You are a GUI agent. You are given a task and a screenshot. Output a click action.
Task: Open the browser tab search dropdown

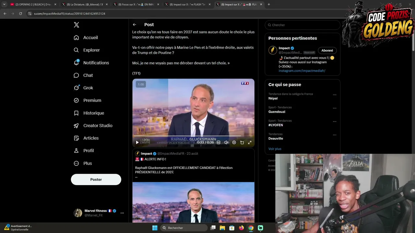point(4,5)
